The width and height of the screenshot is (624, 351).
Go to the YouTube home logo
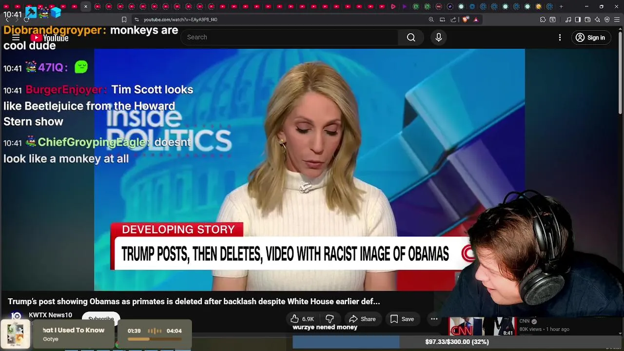(49, 38)
